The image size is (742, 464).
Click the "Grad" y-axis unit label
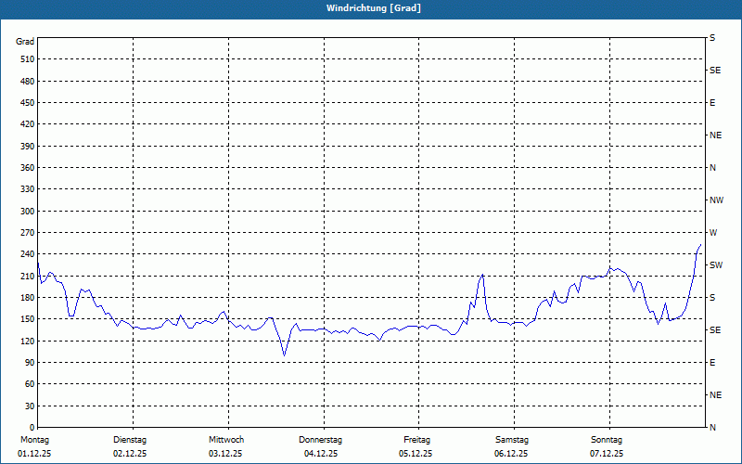point(25,42)
